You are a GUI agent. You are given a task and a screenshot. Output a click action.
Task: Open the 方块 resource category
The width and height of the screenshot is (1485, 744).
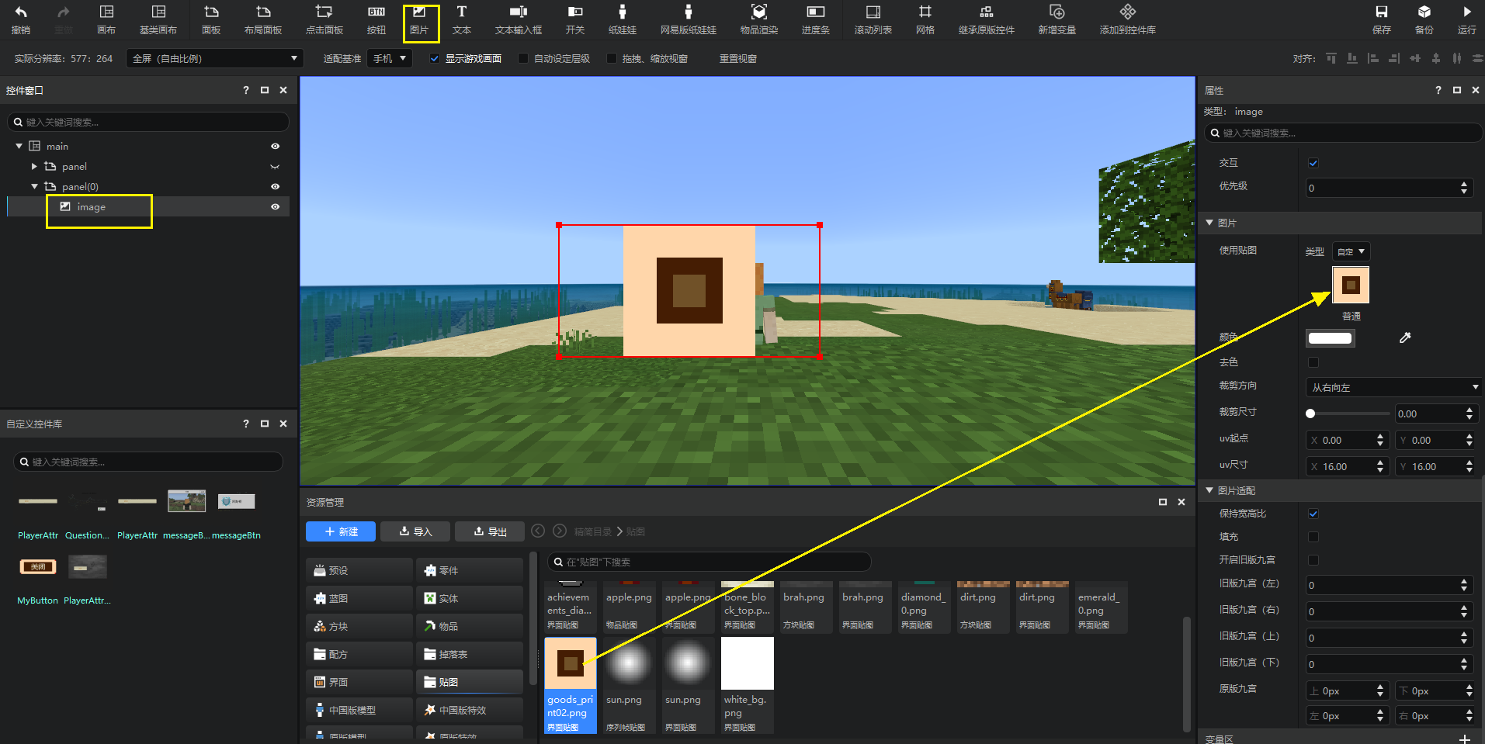[x=359, y=626]
